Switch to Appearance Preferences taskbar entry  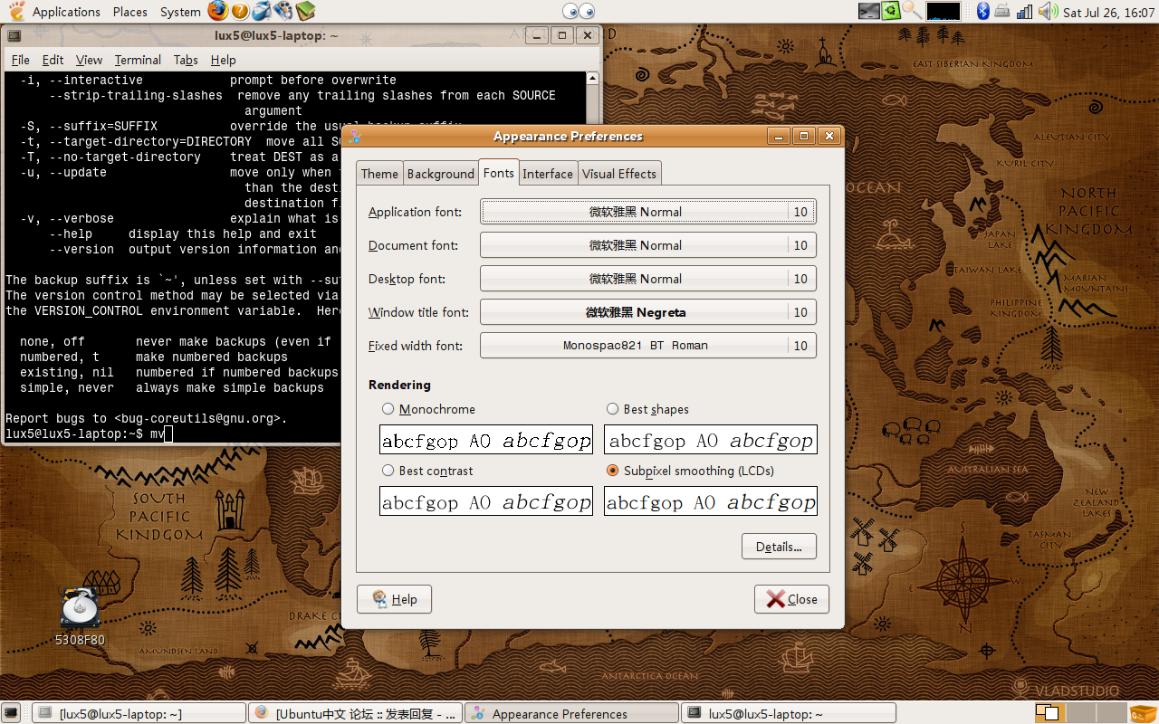[572, 713]
